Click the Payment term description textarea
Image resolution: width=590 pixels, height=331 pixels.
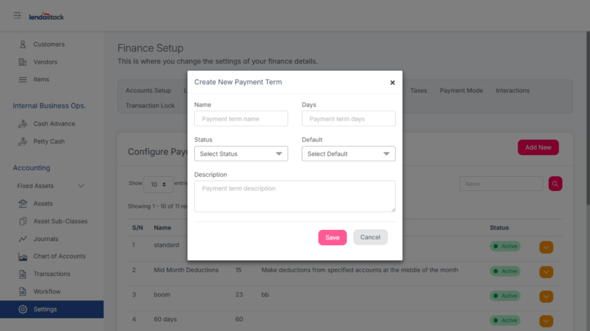[294, 196]
